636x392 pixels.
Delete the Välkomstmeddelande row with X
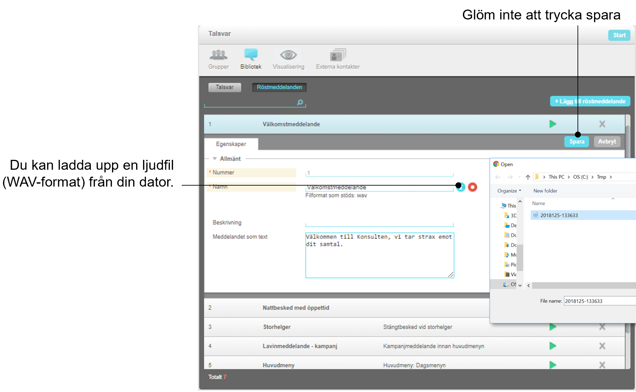point(602,124)
